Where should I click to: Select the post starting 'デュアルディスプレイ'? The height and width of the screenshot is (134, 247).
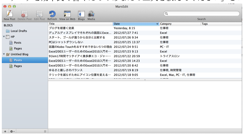tap(80, 33)
